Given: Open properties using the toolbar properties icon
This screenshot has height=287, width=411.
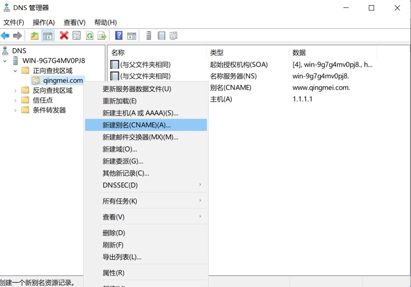Looking at the screenshot, I should pyautogui.click(x=76, y=35).
